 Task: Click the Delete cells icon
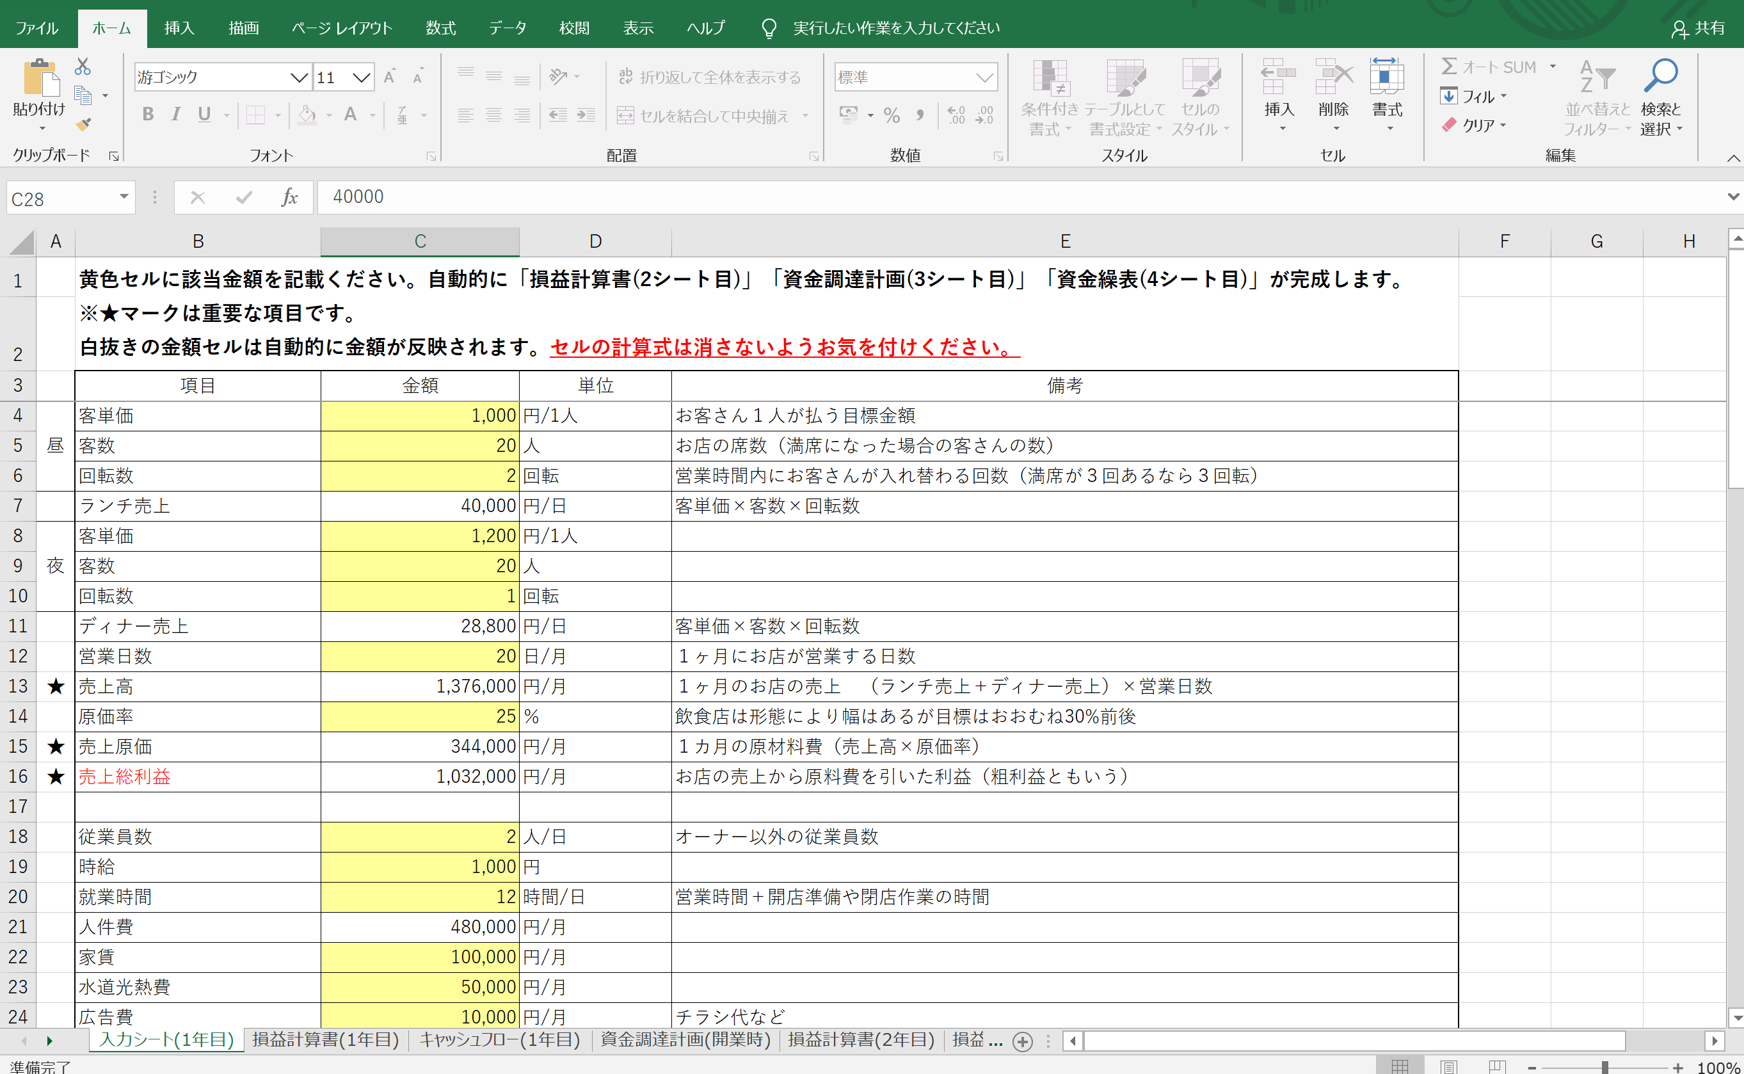pyautogui.click(x=1333, y=77)
